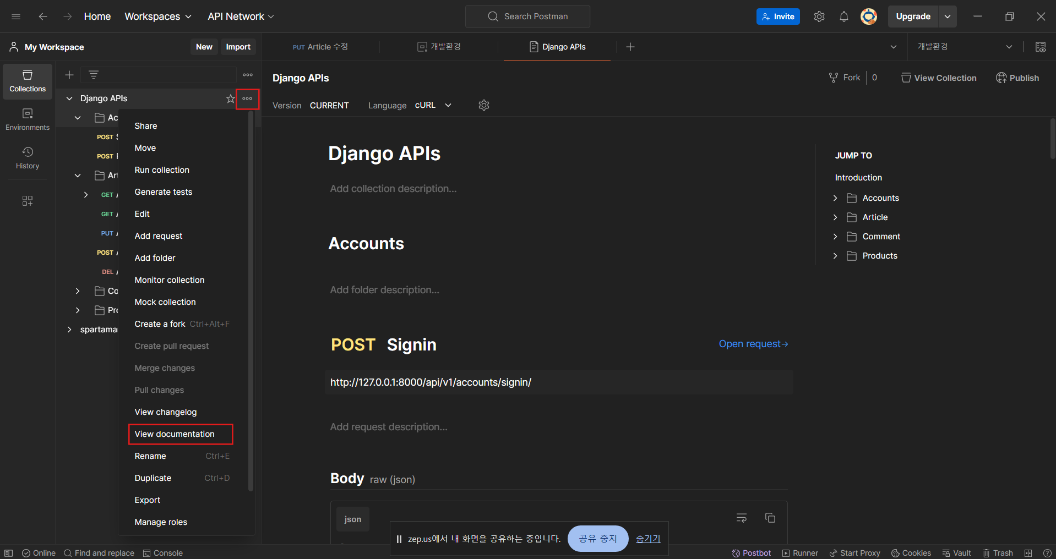Open the Upgrade dropdown arrow
The width and height of the screenshot is (1056, 559).
coord(948,17)
